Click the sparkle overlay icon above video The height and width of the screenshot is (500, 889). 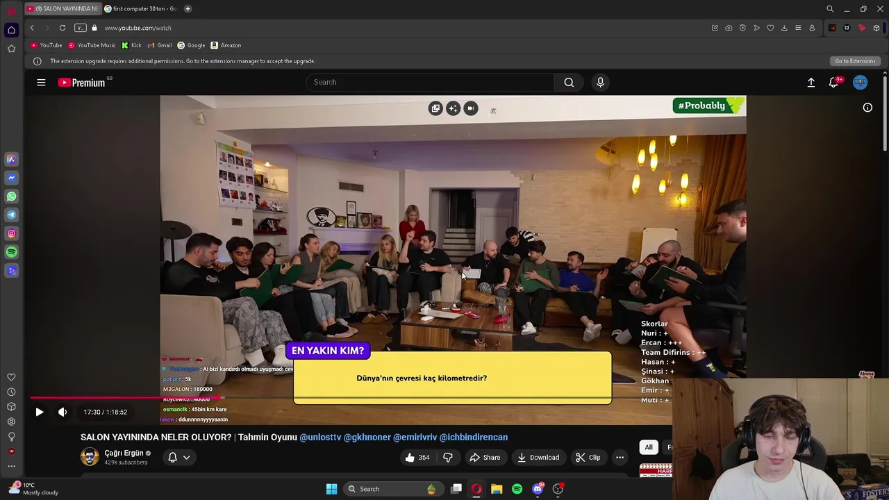(453, 108)
